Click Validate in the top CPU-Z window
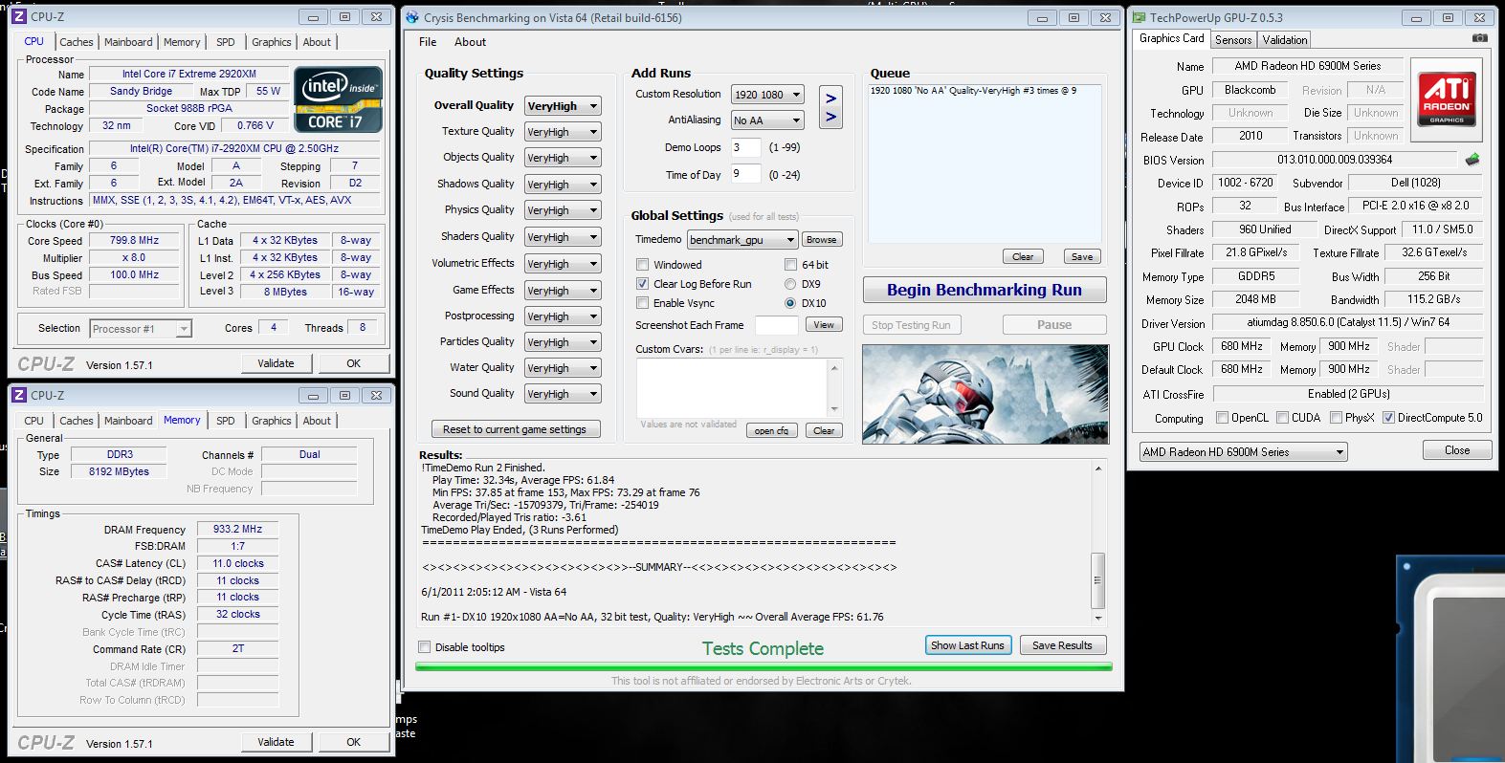Screen dimensions: 1505x763 coord(276,363)
